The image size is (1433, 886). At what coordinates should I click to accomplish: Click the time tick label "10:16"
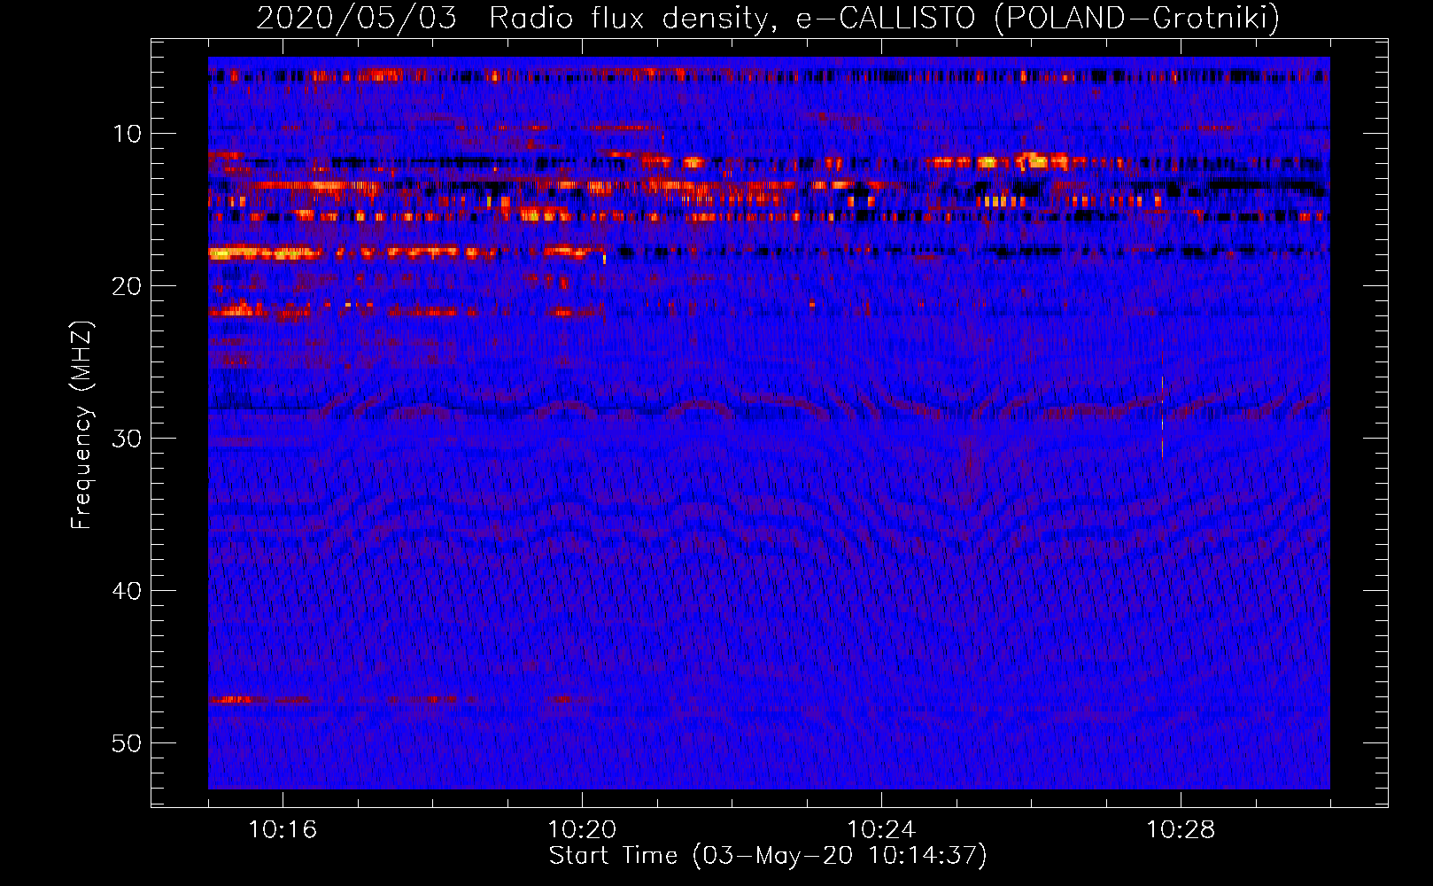[x=283, y=830]
